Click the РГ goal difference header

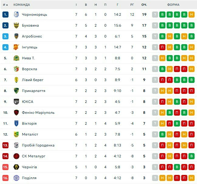tap(132, 5)
